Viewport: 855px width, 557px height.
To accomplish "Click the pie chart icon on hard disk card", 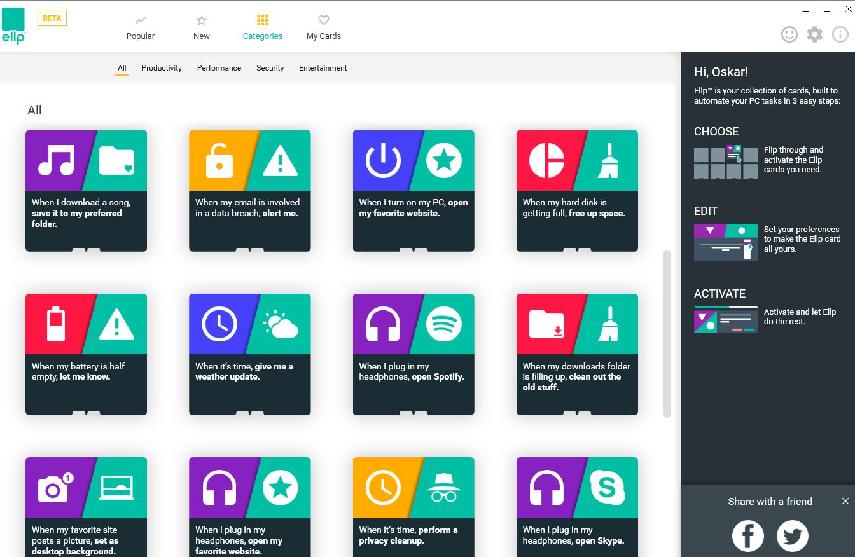I will (x=547, y=160).
